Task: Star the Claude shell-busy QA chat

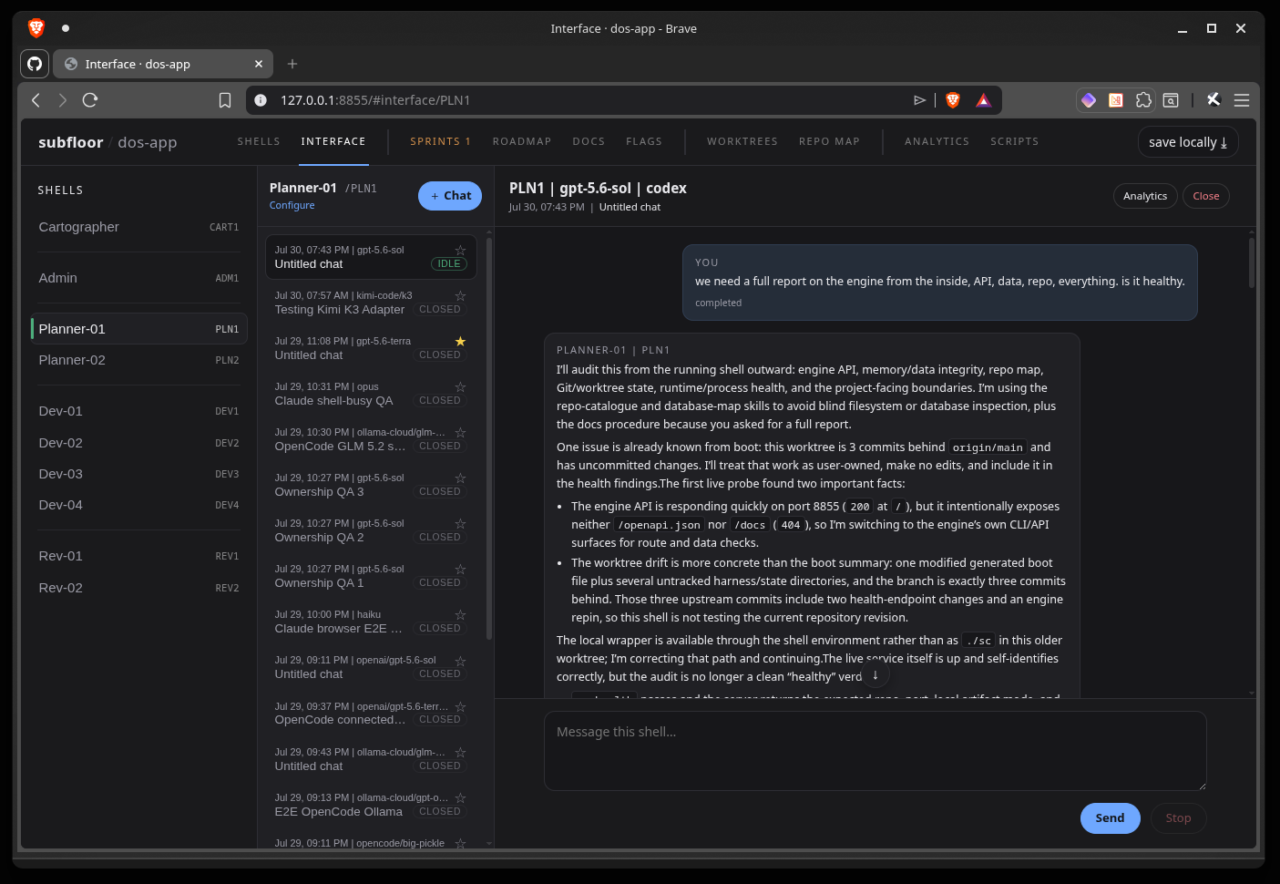Action: coord(460,386)
